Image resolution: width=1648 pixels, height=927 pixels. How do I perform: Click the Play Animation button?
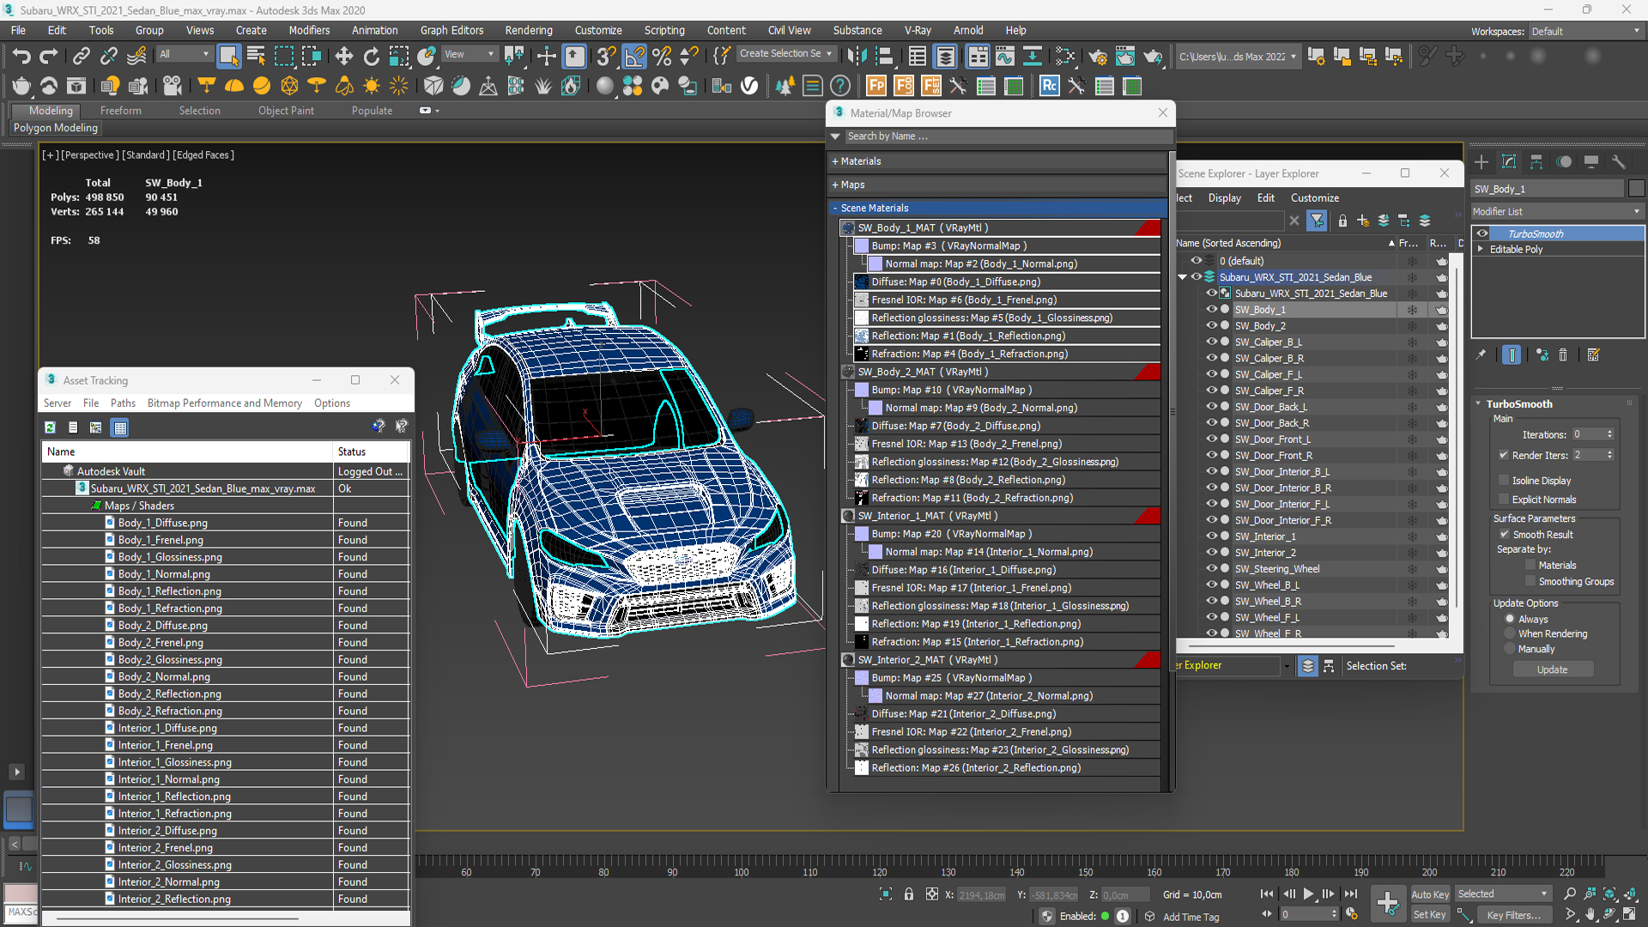point(1308,894)
